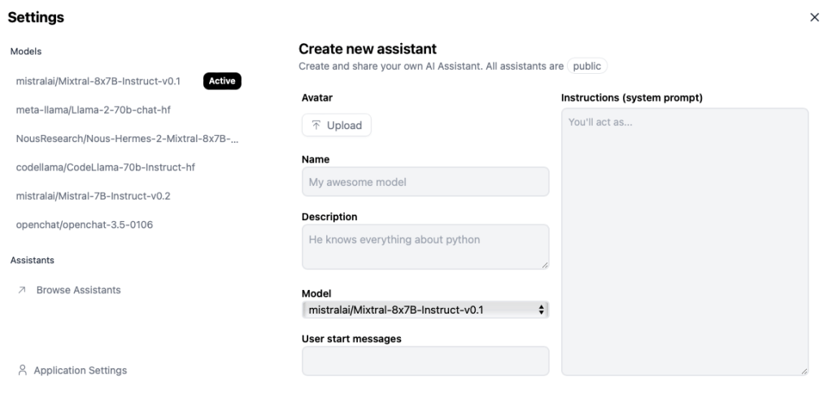Open Browse Assistants link
The height and width of the screenshot is (394, 832).
click(x=78, y=291)
